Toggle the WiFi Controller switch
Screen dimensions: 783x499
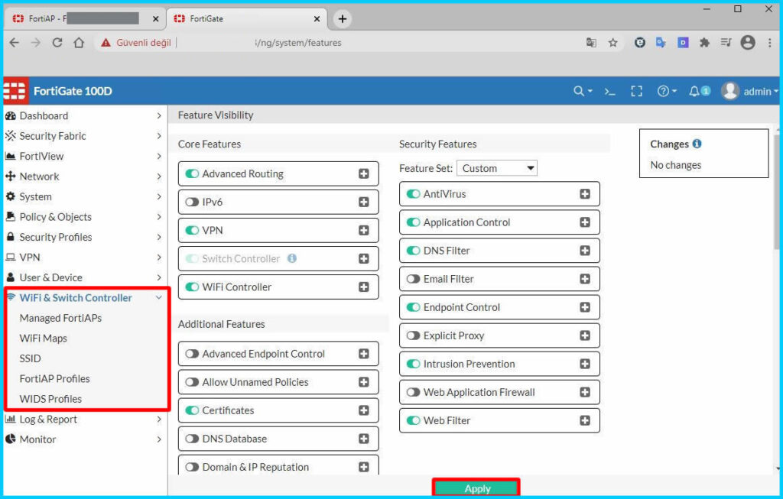(x=192, y=287)
